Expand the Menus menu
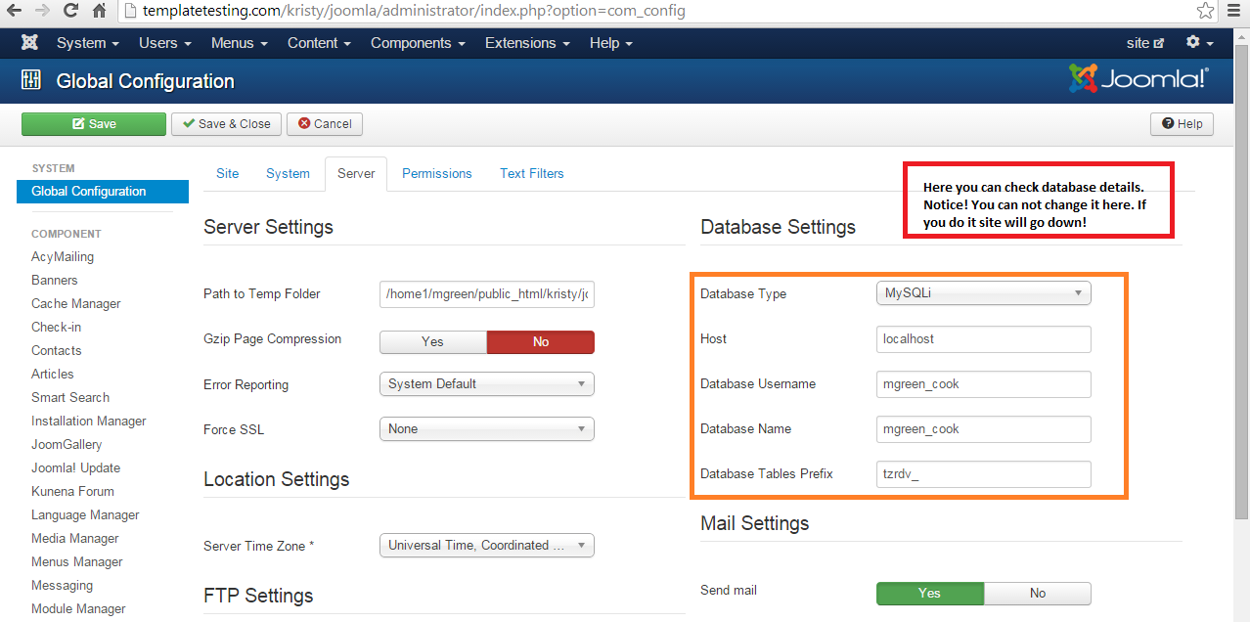Viewport: 1250px width, 622px height. point(239,43)
